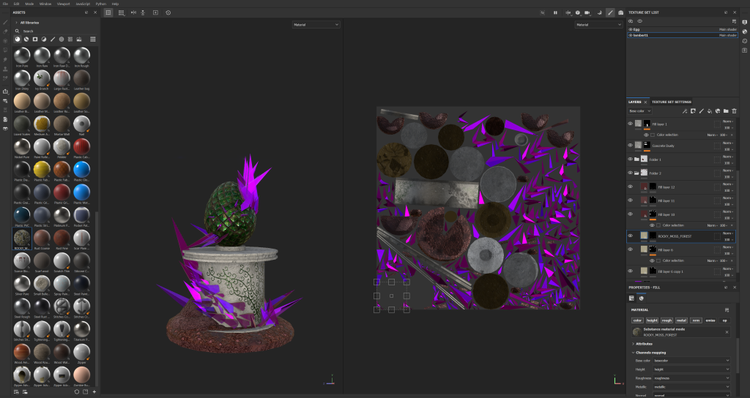Toggle the metal channel button in Material
The width and height of the screenshot is (750, 398).
[x=681, y=320]
